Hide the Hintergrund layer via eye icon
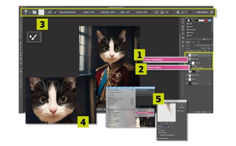This screenshot has width=236, height=146. coord(187,83)
